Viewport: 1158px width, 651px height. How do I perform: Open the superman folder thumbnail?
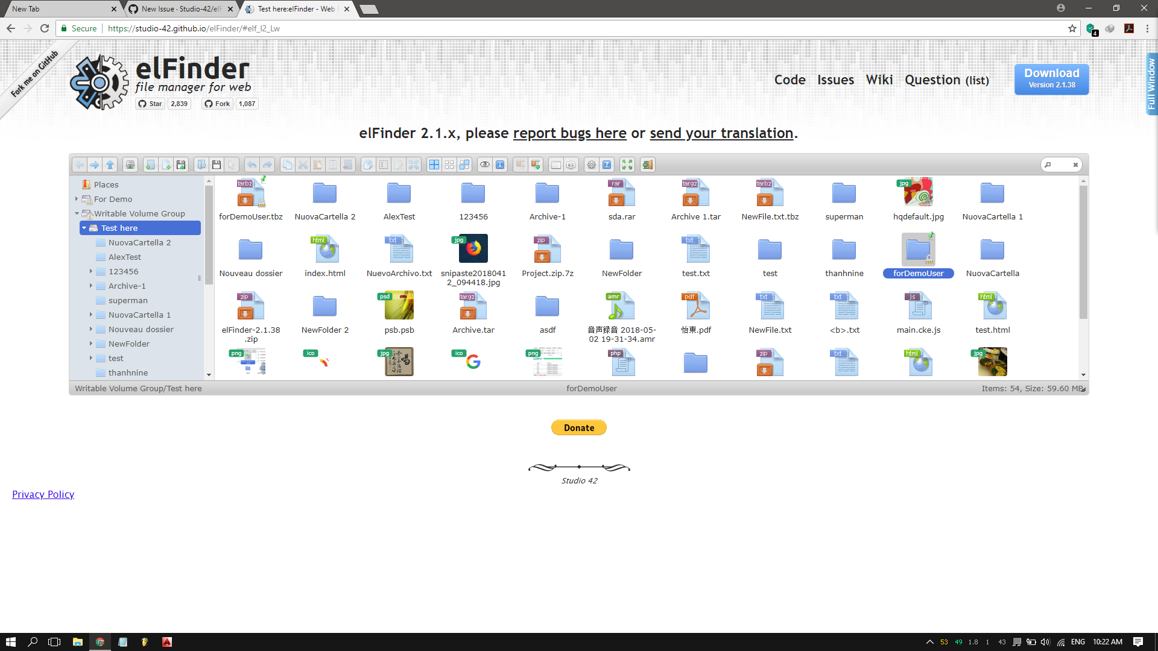tap(844, 193)
